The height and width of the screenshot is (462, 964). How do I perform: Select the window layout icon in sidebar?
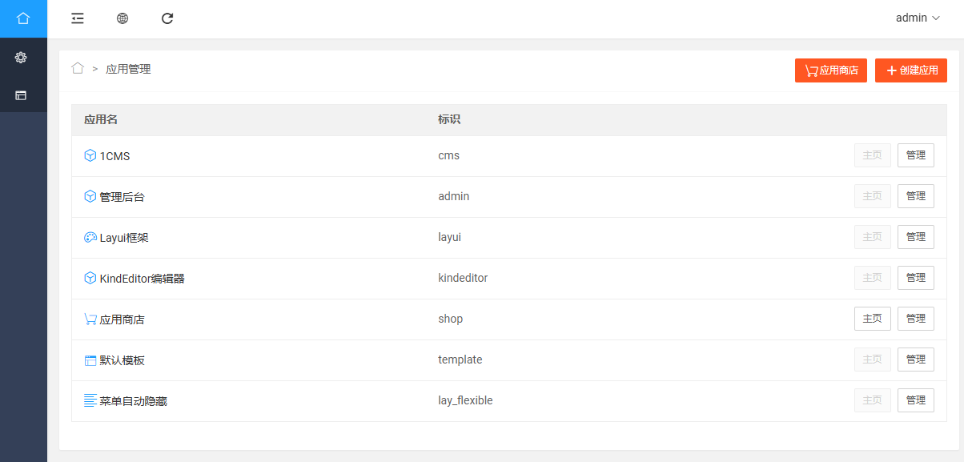click(21, 95)
